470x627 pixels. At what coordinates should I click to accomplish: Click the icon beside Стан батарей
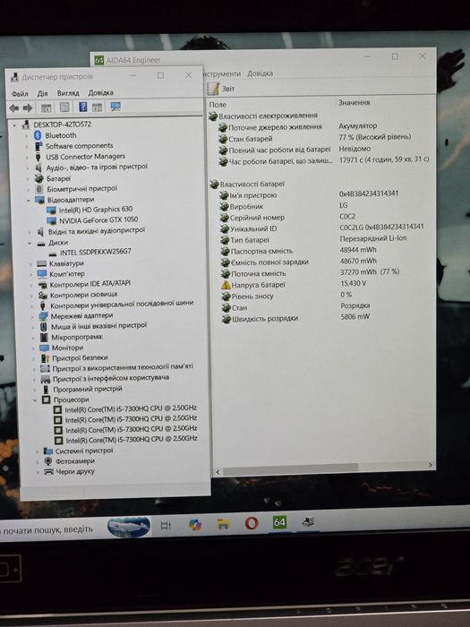[x=223, y=139]
